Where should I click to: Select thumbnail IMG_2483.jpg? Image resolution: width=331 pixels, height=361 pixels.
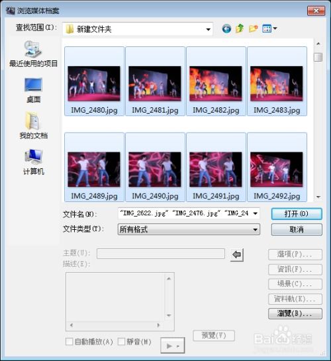point(277,81)
